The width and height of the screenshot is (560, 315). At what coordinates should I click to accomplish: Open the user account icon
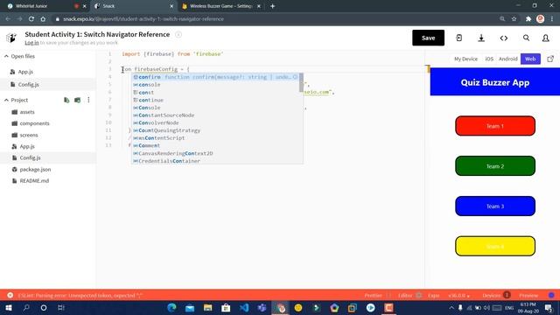coord(546,38)
